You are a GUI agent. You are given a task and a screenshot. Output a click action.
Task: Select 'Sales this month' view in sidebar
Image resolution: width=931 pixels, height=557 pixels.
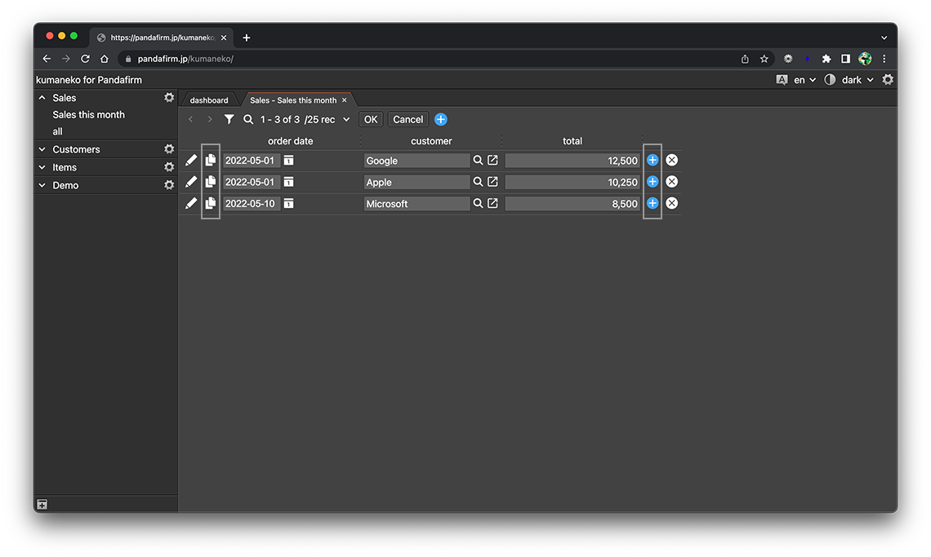[x=88, y=115]
